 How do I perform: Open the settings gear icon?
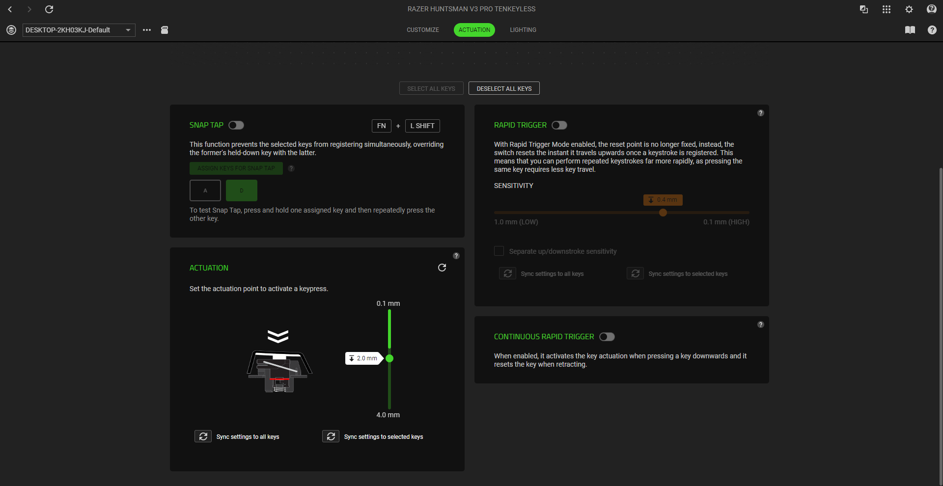(x=909, y=9)
